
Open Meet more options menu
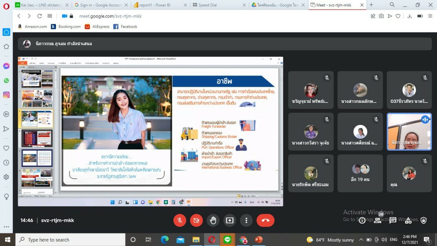click(x=246, y=220)
